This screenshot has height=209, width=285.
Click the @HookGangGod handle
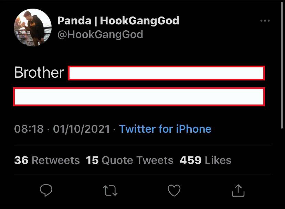point(100,34)
